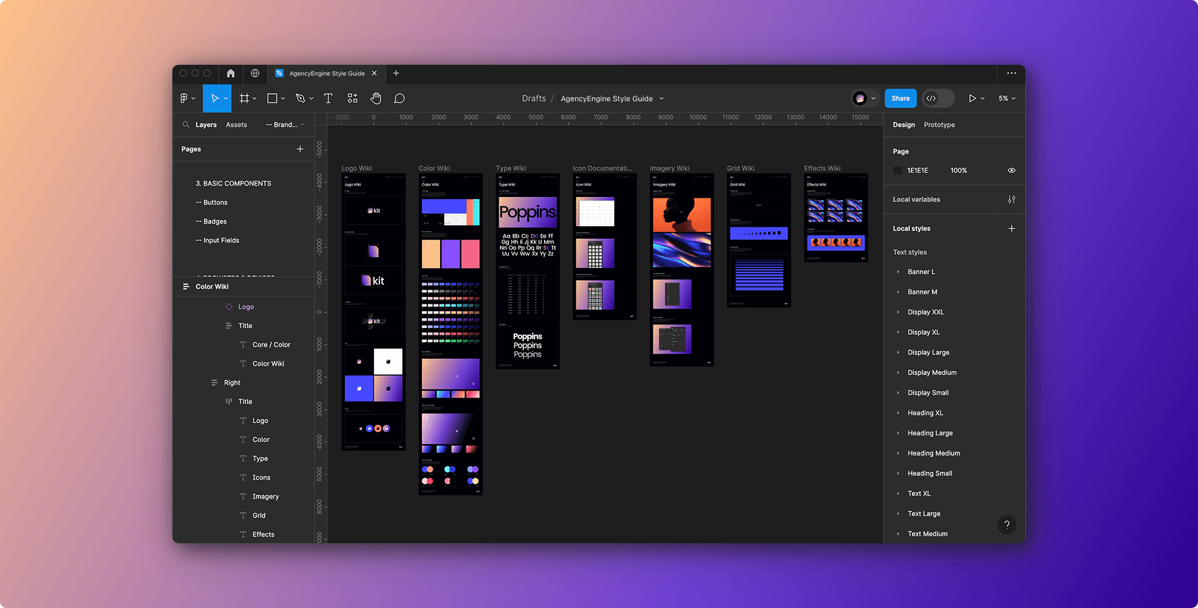Image resolution: width=1198 pixels, height=608 pixels.
Task: Expand the Heading XL text style
Action: tap(898, 413)
